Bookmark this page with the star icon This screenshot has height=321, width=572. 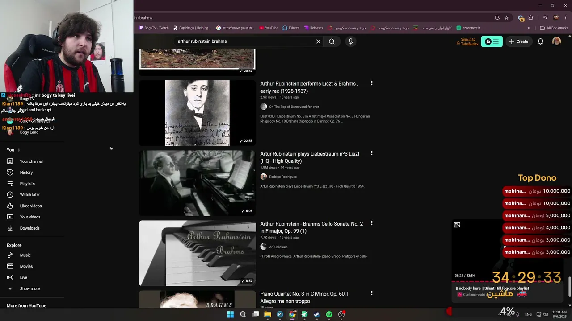pos(506,18)
